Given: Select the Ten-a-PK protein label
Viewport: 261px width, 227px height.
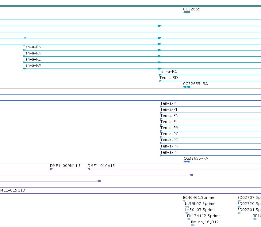Looking at the screenshot, I should (x=169, y=147).
